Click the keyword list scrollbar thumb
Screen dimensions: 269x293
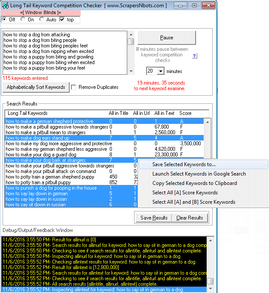coord(131,41)
